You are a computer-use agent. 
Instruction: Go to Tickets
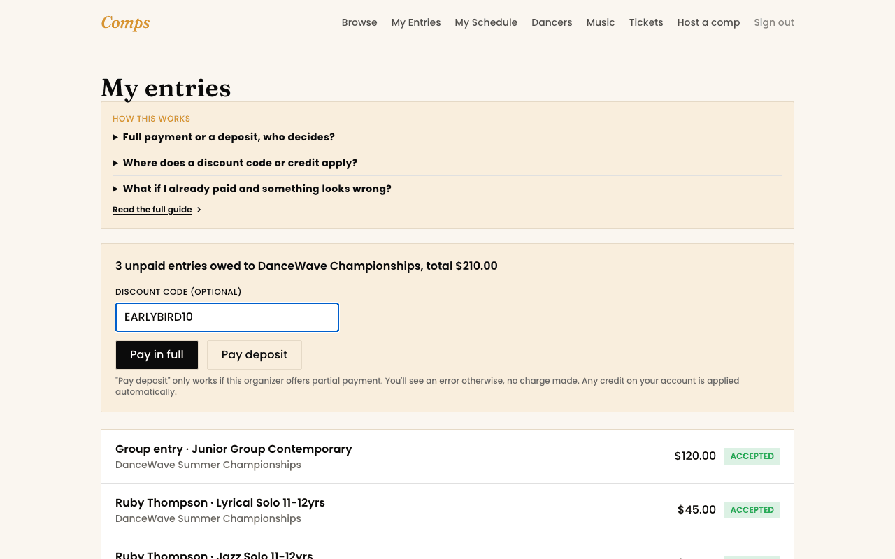[646, 22]
